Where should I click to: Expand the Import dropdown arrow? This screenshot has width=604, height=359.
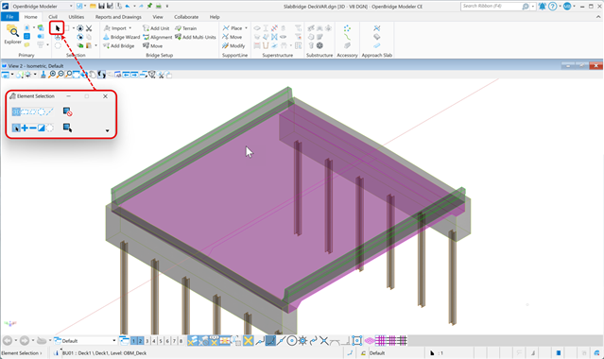click(x=130, y=28)
